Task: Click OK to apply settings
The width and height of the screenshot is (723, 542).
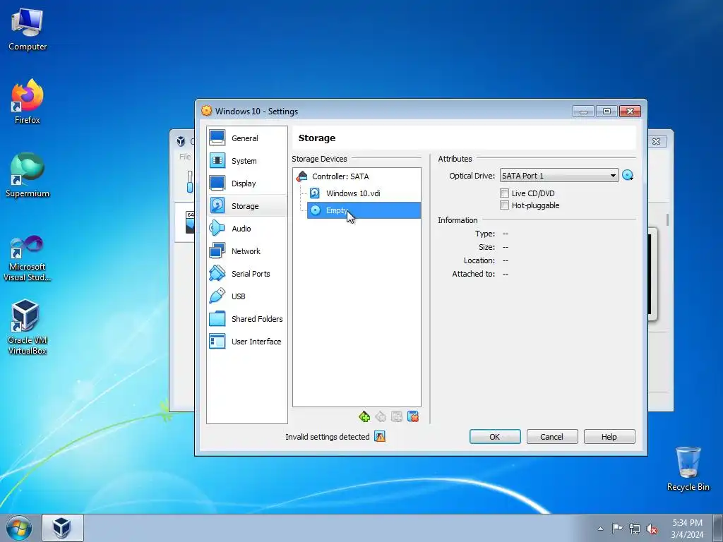Action: (x=495, y=436)
